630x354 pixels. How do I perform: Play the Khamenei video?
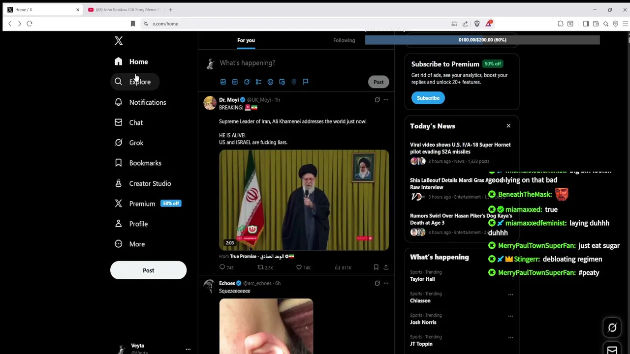pos(304,200)
